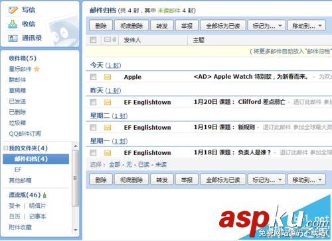Click top 删除 button

(x=101, y=26)
